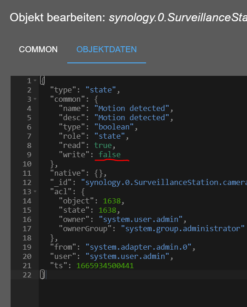The image size is (247, 307).
Task: Click the "system.group.administrator" ownerGroup value
Action: pyautogui.click(x=182, y=229)
